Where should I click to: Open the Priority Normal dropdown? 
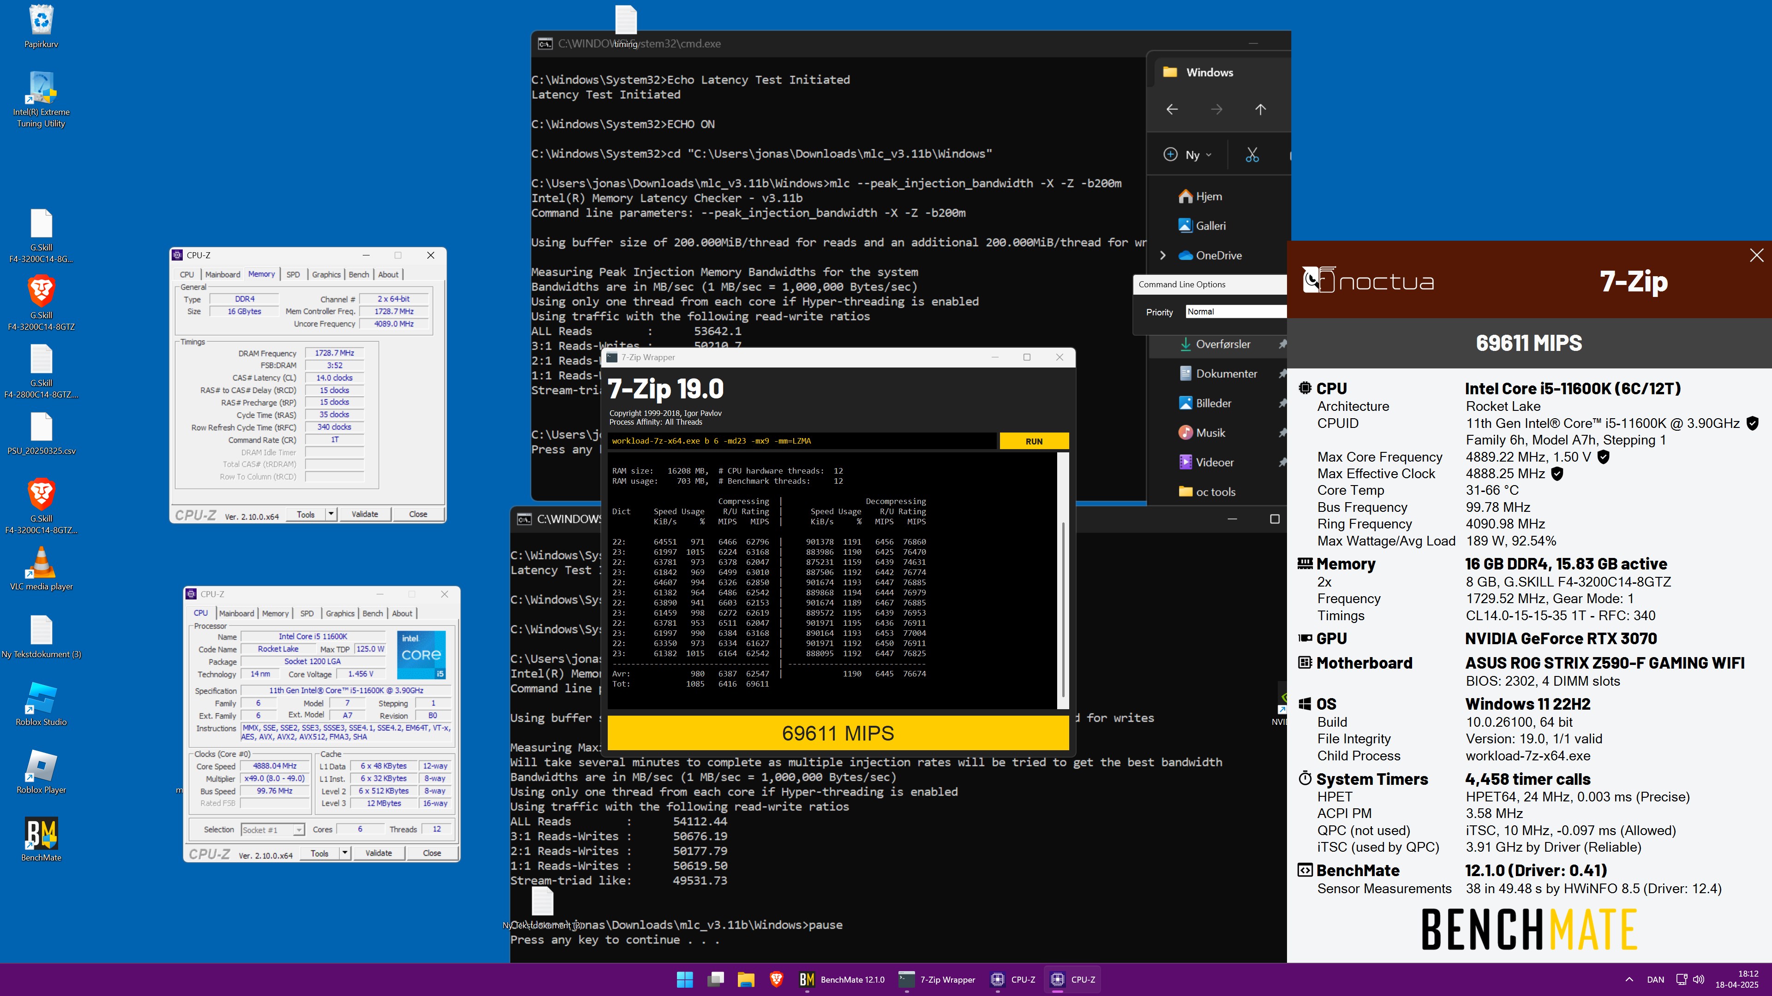(x=1236, y=312)
